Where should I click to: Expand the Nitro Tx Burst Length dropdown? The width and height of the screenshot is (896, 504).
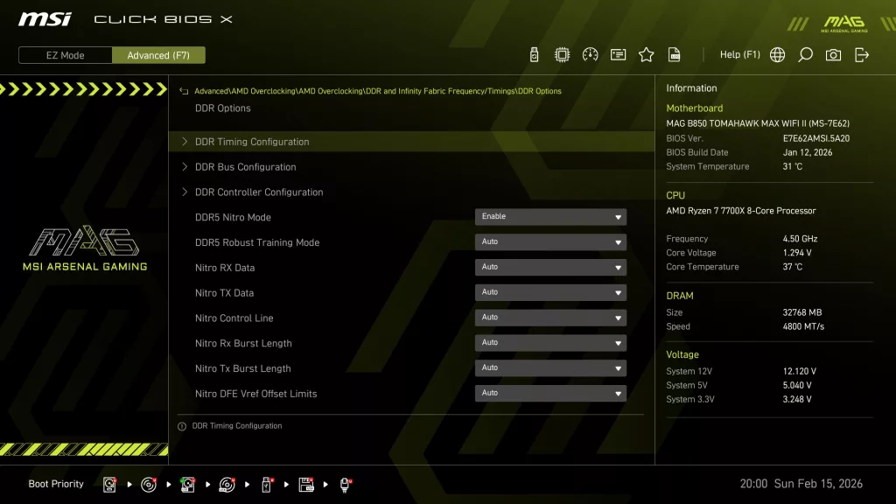550,367
